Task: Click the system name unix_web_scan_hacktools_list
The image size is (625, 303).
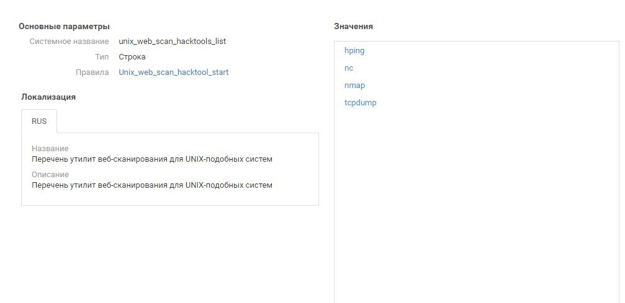Action: (172, 42)
